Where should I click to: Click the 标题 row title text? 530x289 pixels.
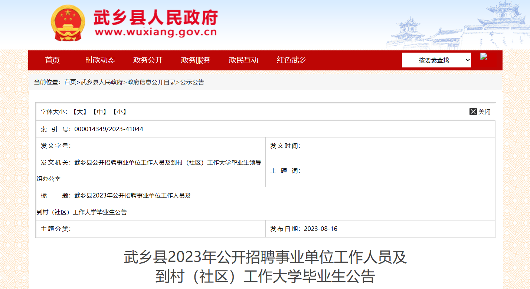(x=114, y=204)
